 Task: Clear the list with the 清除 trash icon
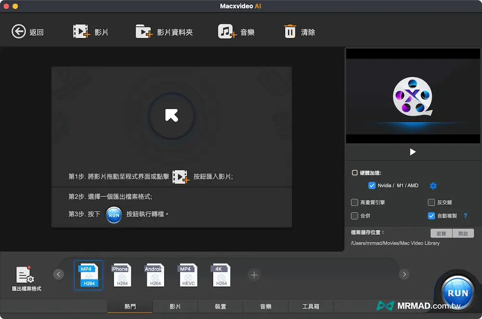[x=290, y=32]
